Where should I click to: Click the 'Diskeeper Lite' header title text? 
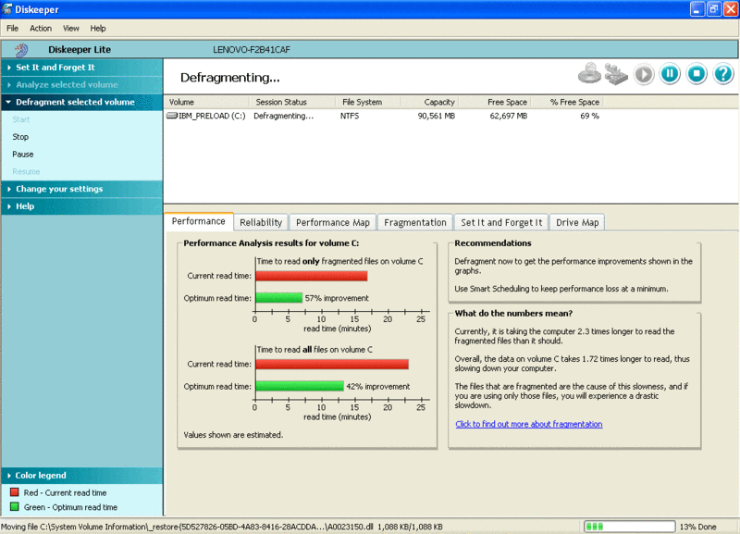pos(80,50)
